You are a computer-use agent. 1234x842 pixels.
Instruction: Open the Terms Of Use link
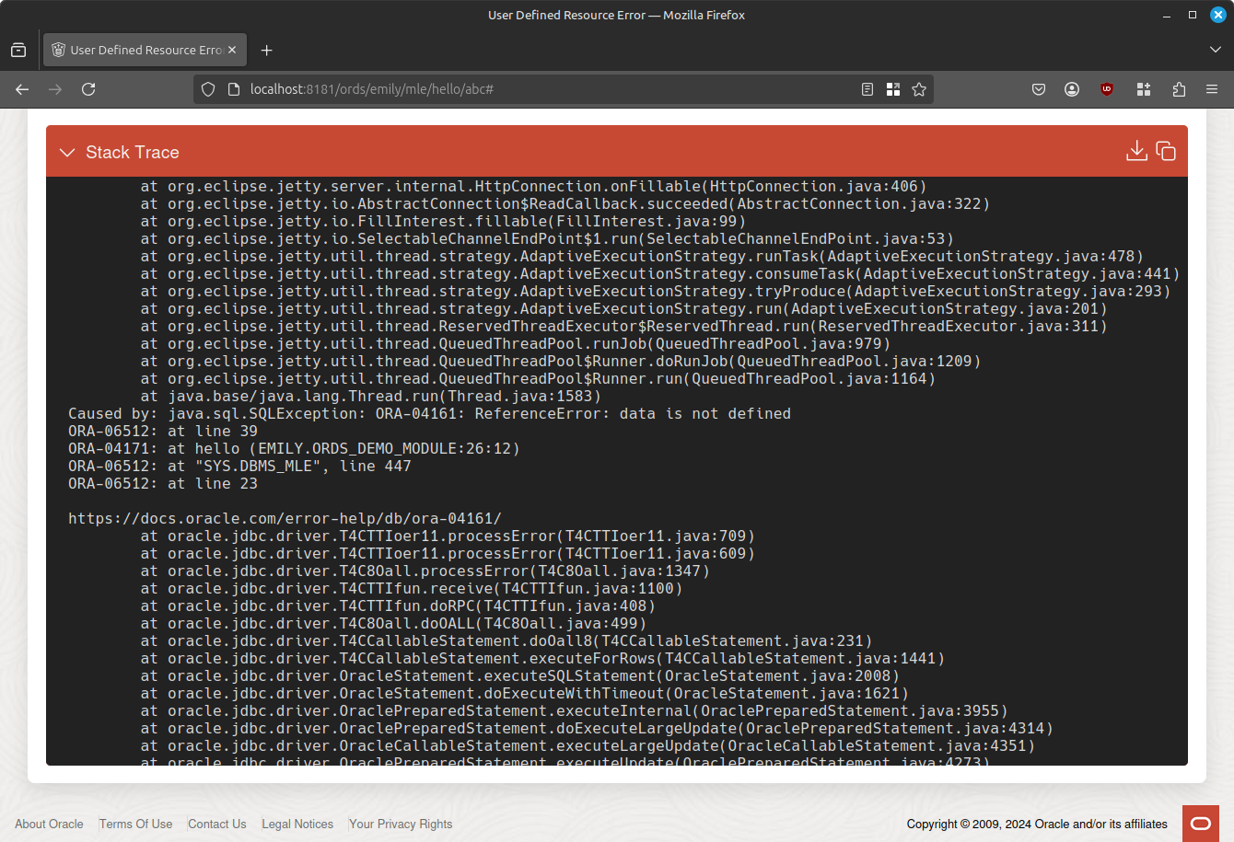tap(135, 824)
